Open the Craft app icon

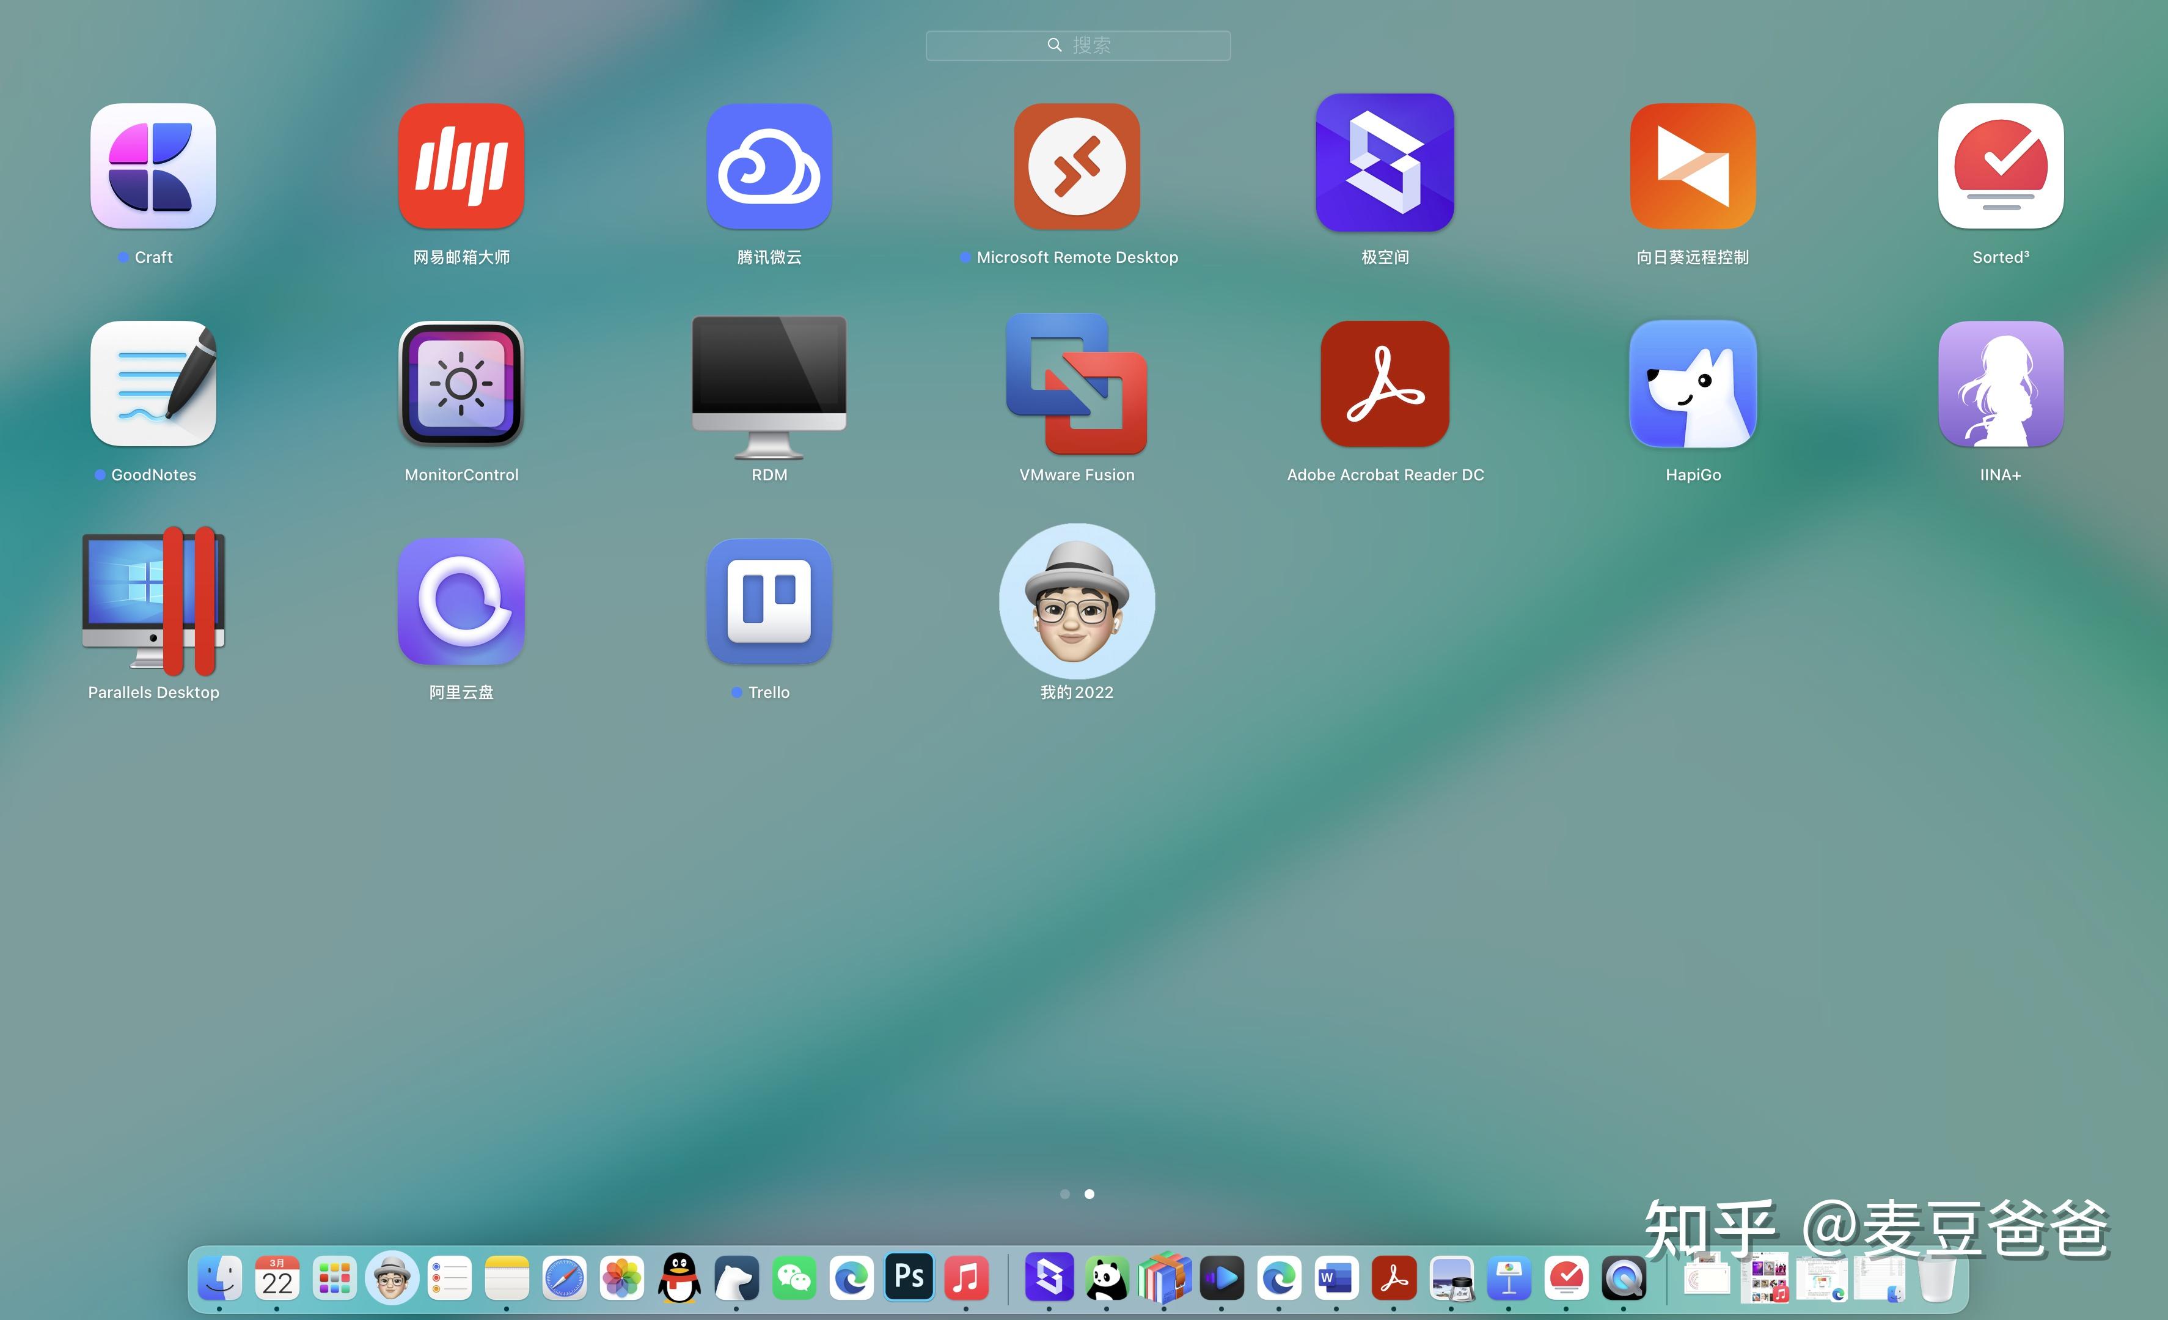click(x=153, y=166)
